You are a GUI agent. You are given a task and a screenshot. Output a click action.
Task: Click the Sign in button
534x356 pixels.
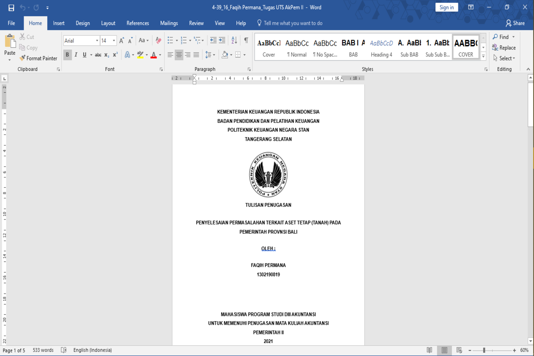click(x=447, y=8)
